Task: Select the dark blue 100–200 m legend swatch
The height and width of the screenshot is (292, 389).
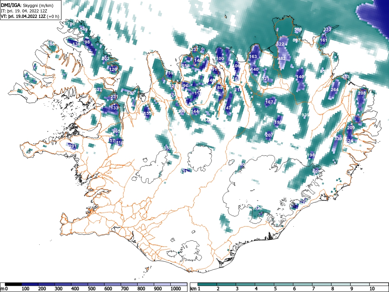Action: point(30,284)
